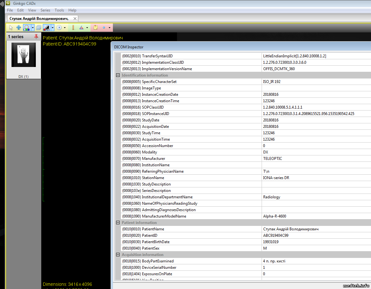Image resolution: width=371 pixels, height=289 pixels.
Task: Select the DX hand X-ray thumbnail
Action: tap(24, 55)
